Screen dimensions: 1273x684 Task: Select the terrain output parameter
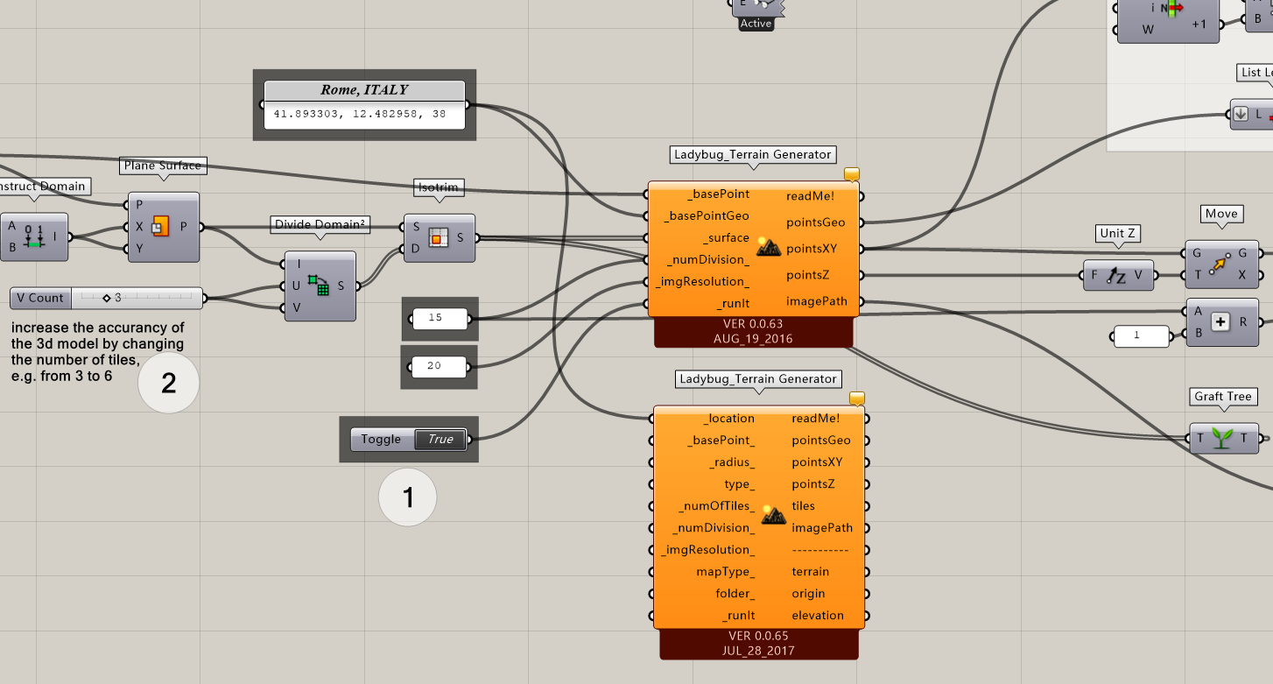click(x=810, y=572)
